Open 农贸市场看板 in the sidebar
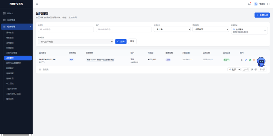Screen dimensions: 273x136 pyautogui.click(x=12, y=89)
